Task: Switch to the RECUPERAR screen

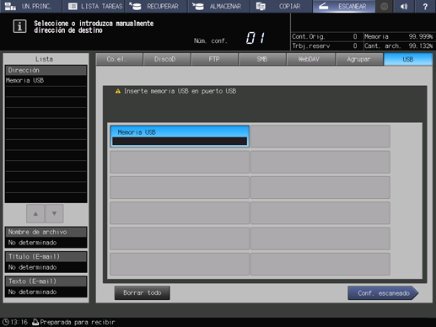Action: (x=156, y=6)
